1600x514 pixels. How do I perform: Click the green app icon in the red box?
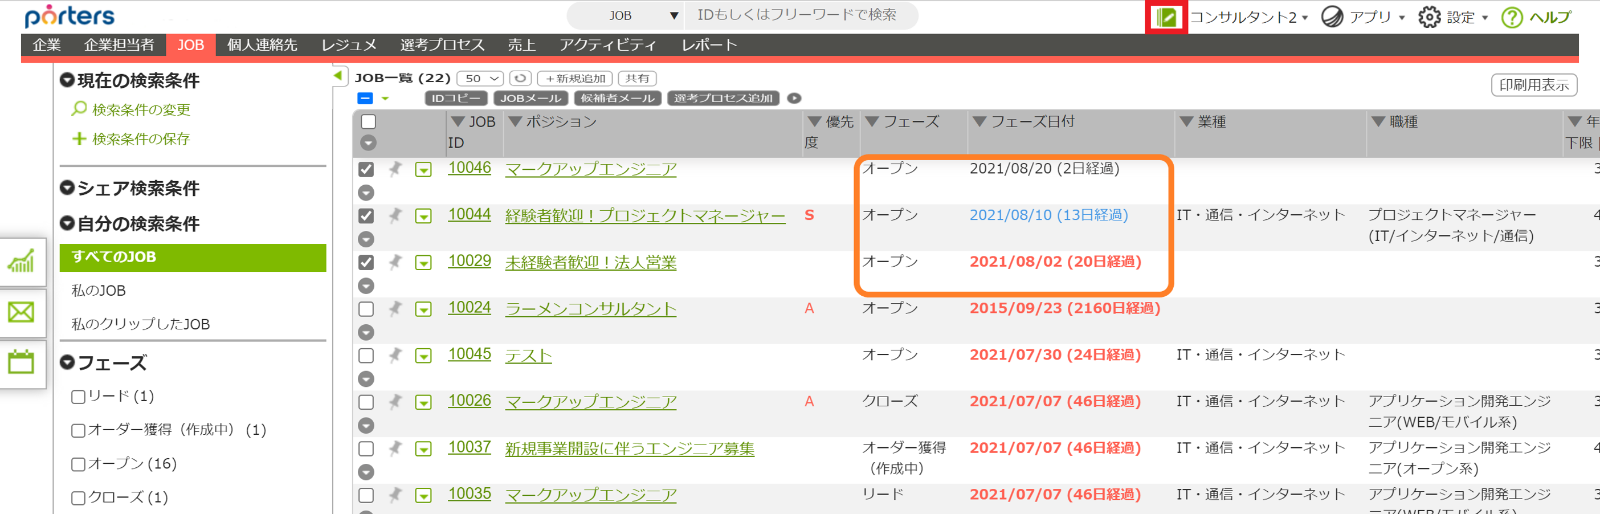[1166, 15]
